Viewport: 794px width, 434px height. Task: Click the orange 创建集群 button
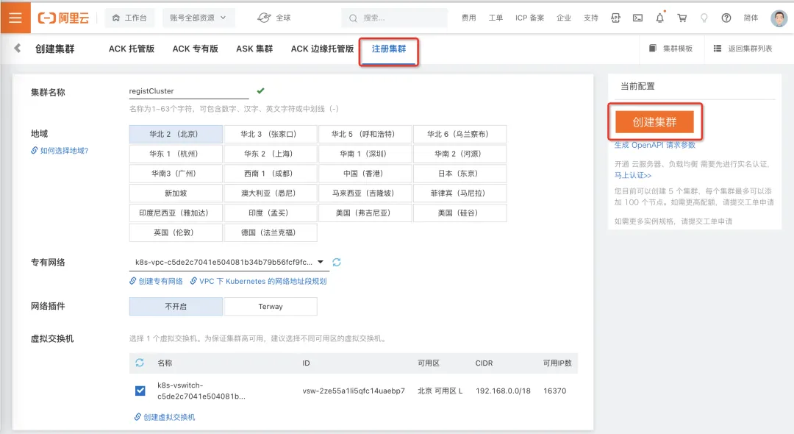click(654, 122)
